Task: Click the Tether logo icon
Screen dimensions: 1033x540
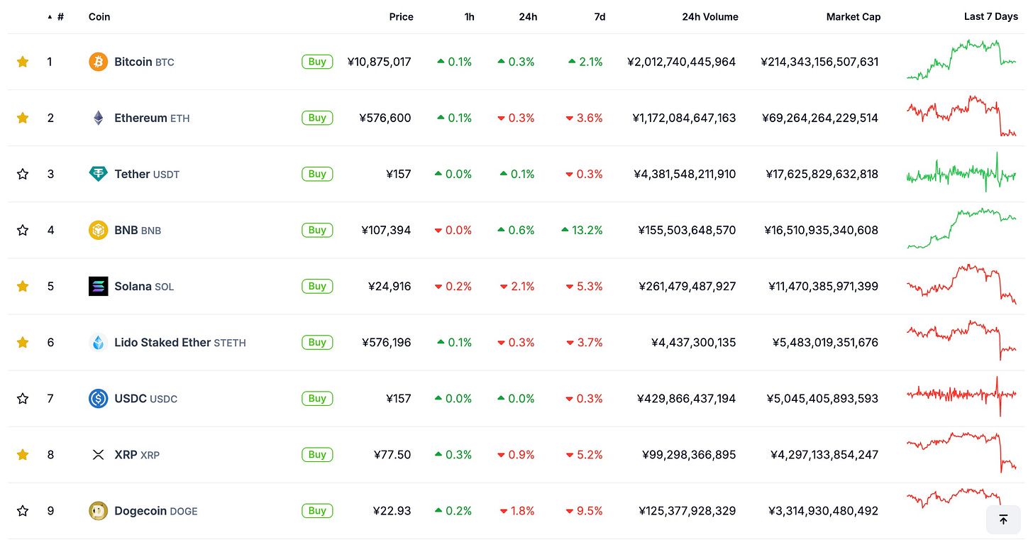Action: pos(98,174)
